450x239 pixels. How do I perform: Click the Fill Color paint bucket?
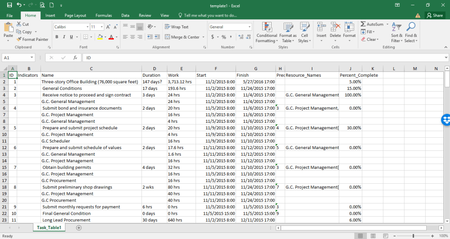pos(100,37)
